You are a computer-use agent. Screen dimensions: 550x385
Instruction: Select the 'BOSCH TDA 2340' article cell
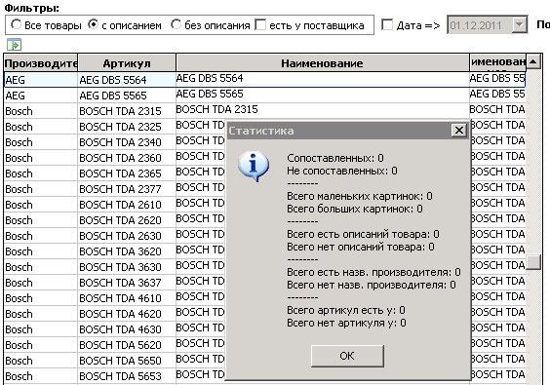click(x=126, y=142)
